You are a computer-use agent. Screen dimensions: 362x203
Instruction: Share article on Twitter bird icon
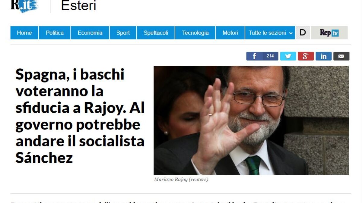(288, 56)
